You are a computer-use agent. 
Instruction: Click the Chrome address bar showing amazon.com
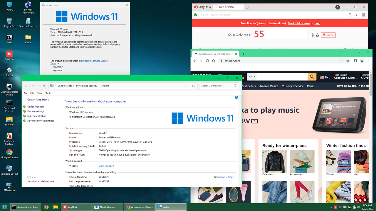[x=279, y=61]
